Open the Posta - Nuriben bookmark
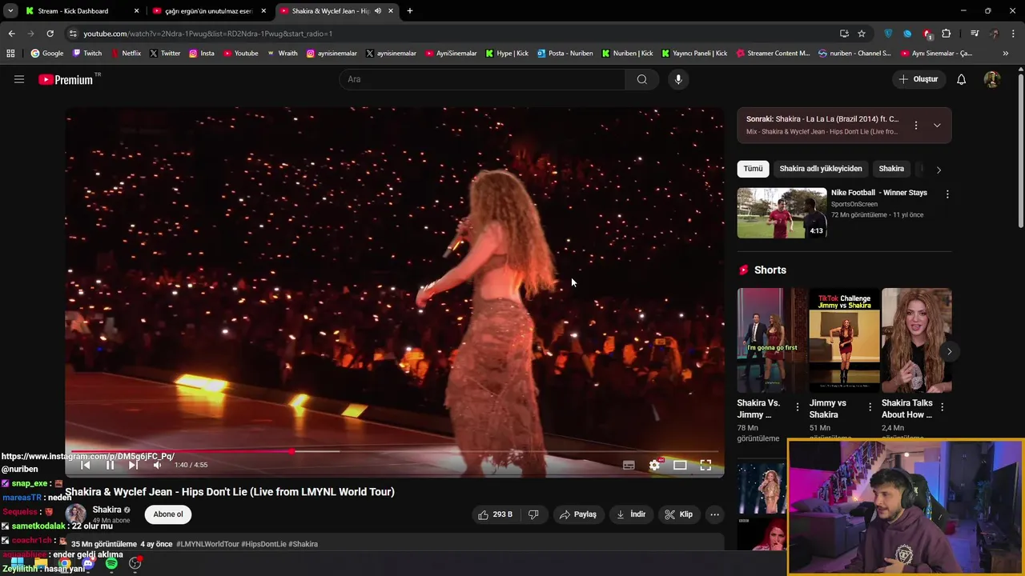1025x576 pixels. (565, 54)
